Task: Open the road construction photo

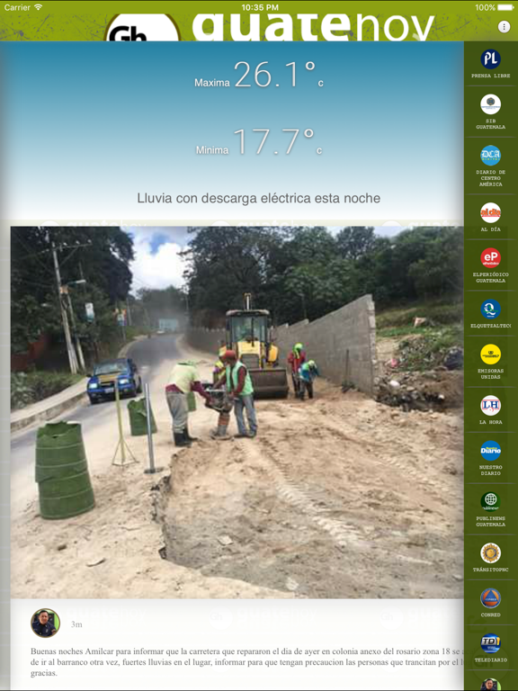Action: pos(237,412)
